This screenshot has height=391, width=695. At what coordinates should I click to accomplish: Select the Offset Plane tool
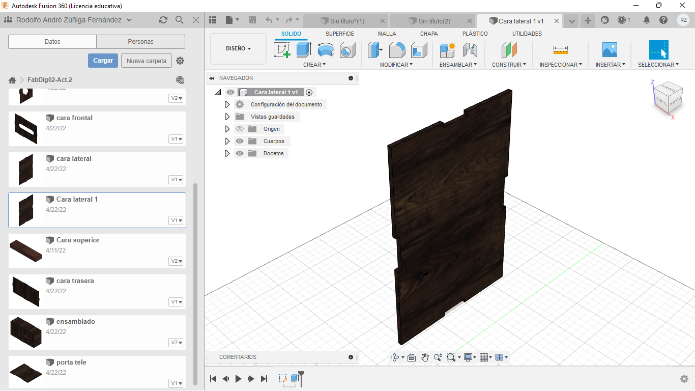click(509, 50)
